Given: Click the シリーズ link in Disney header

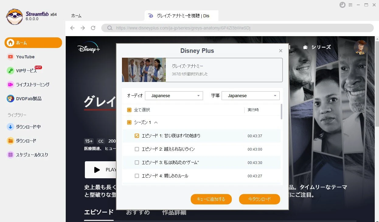Looking at the screenshot, I should 321,47.
